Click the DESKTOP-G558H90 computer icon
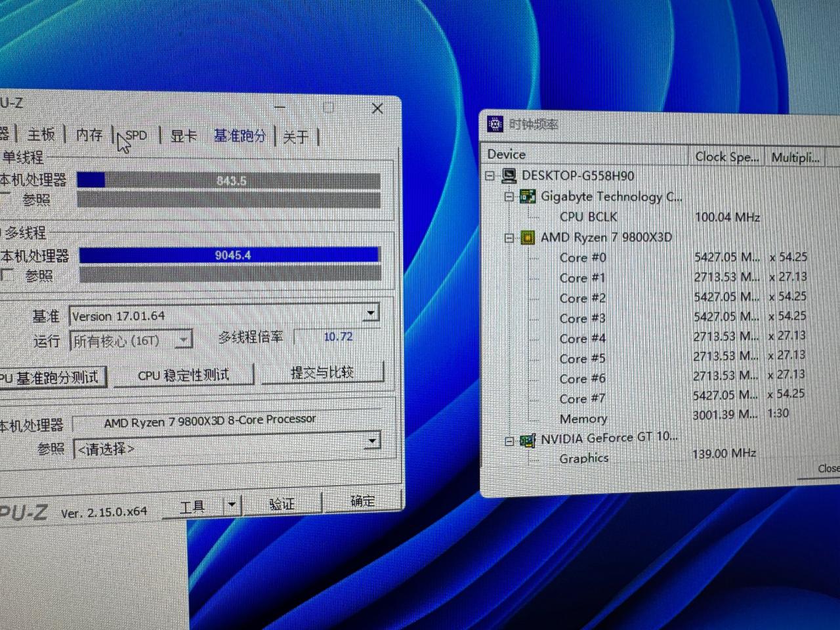 point(509,176)
